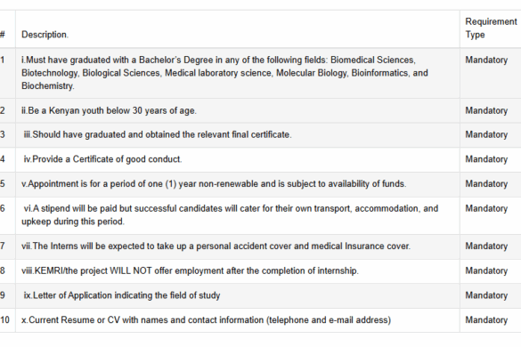The height and width of the screenshot is (347, 521).
Task: Click Mandatory beside Certificate of good conduct
Action: pyautogui.click(x=486, y=159)
